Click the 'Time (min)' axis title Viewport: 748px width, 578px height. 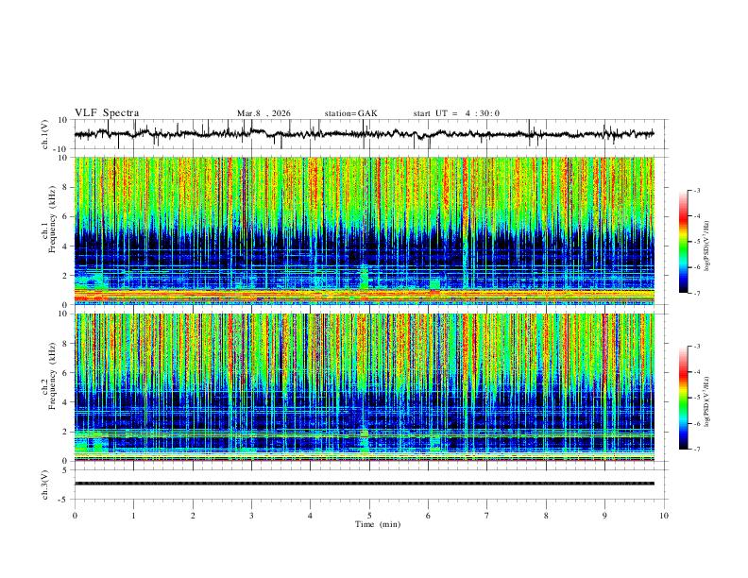[378, 524]
